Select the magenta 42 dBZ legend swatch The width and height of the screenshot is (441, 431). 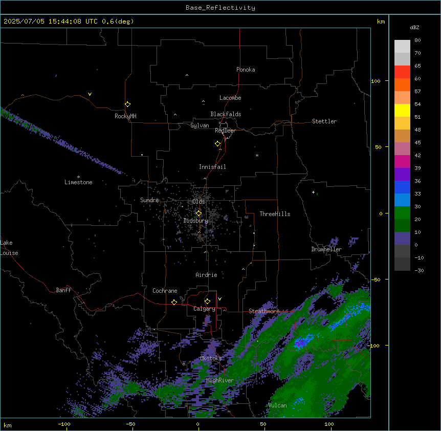pyautogui.click(x=402, y=161)
